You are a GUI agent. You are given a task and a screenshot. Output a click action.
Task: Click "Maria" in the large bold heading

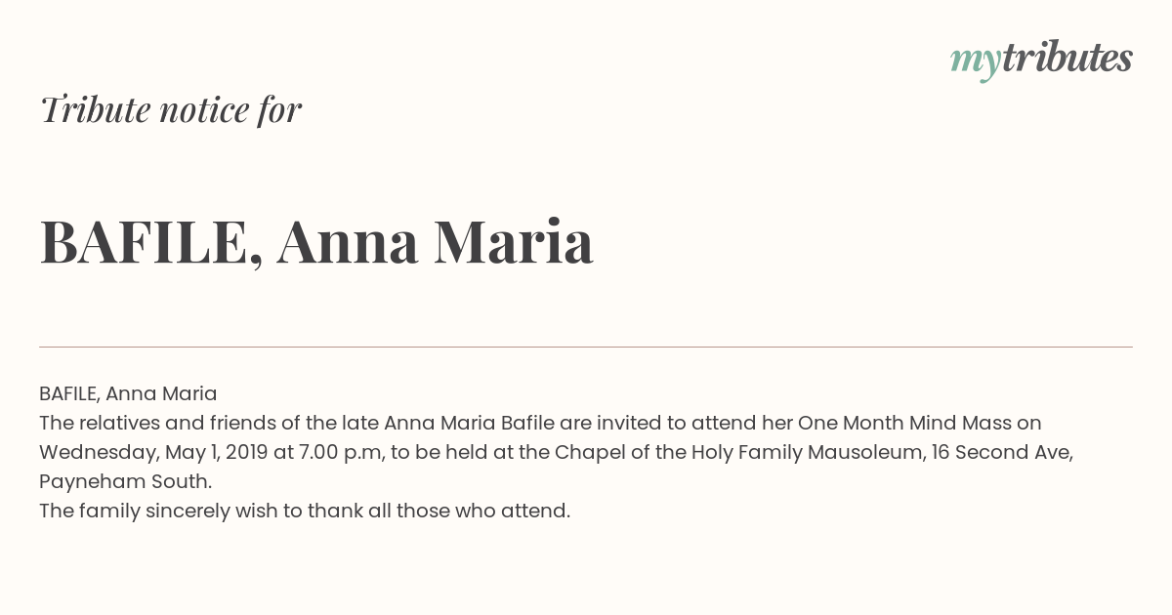pyautogui.click(x=514, y=241)
